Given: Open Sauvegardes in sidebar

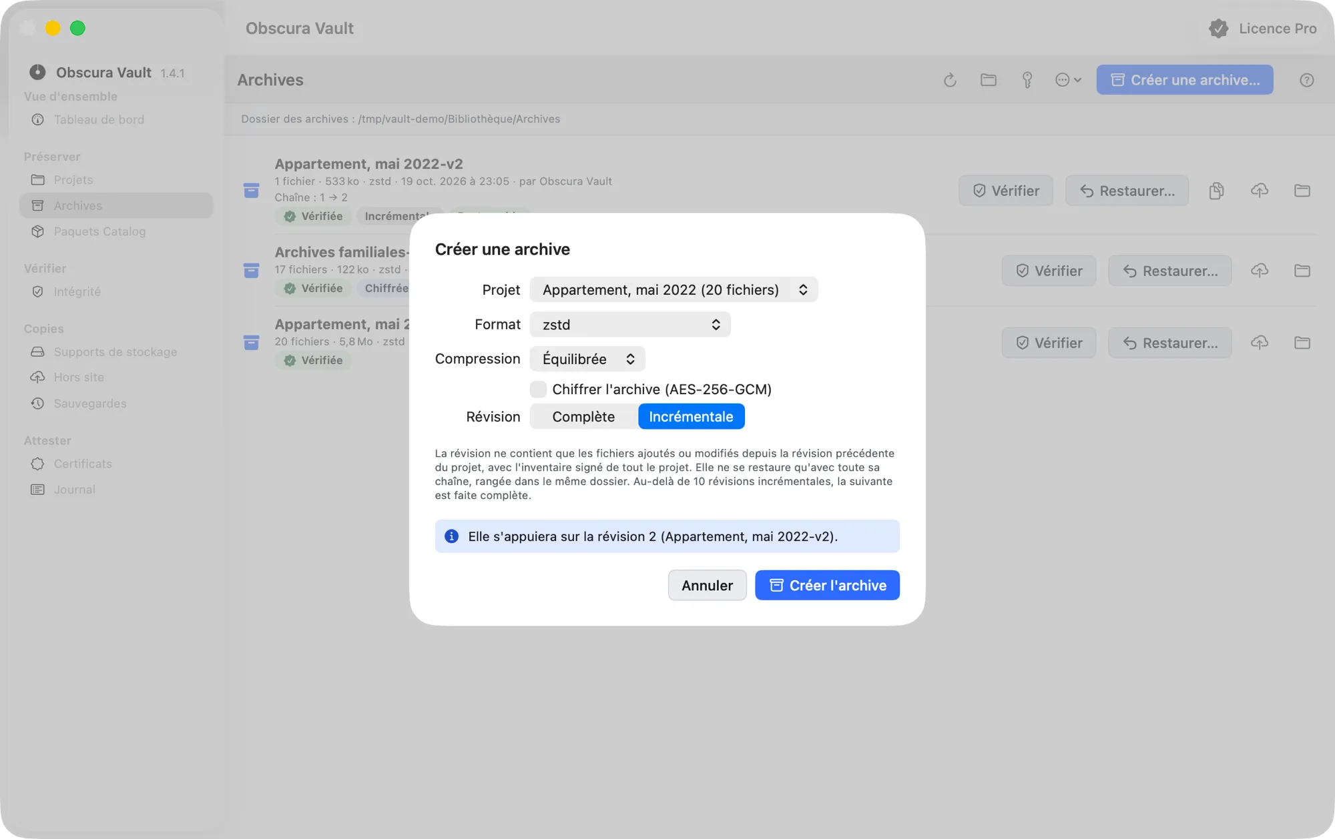Looking at the screenshot, I should [x=116, y=403].
